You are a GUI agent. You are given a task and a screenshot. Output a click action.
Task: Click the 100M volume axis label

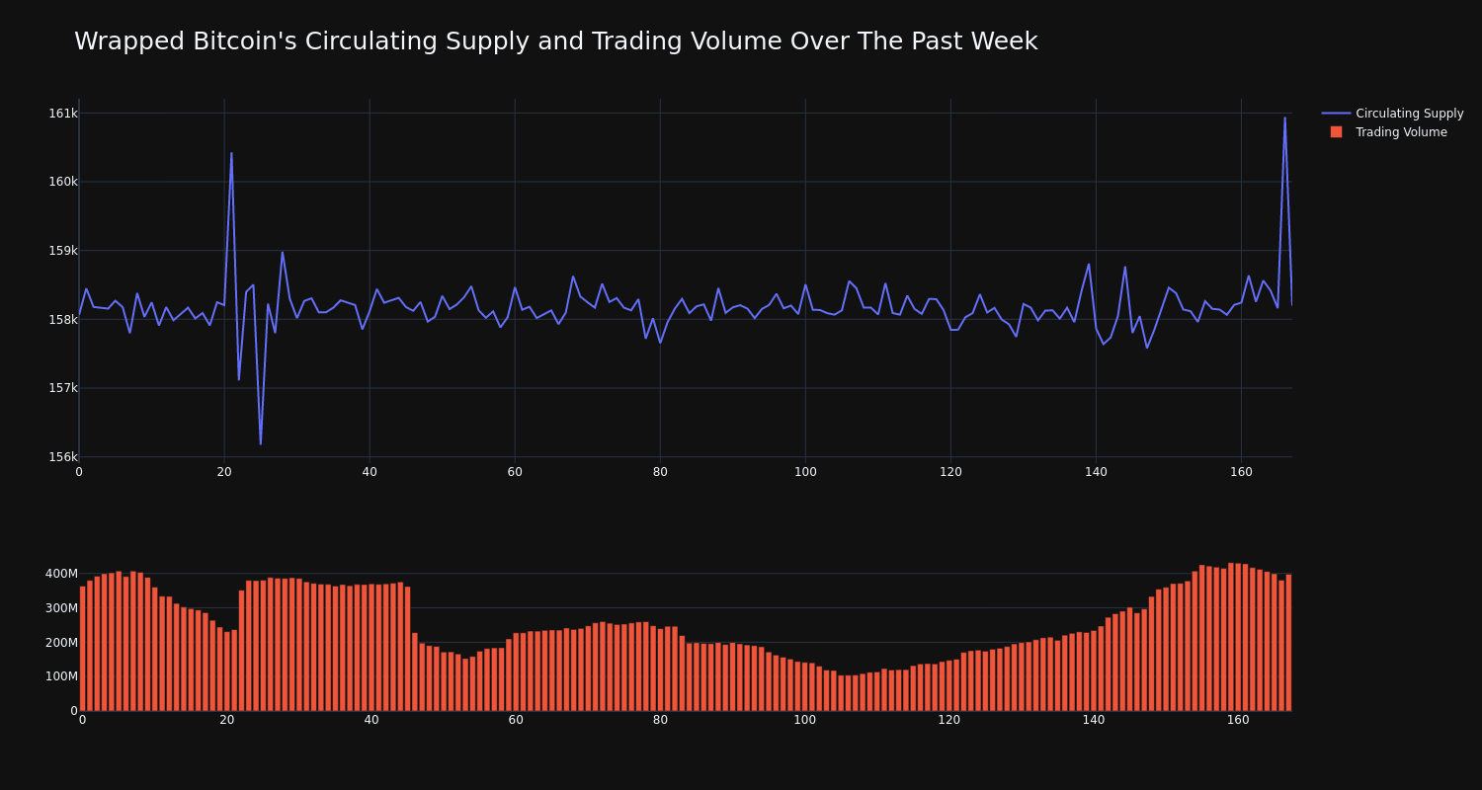click(61, 676)
